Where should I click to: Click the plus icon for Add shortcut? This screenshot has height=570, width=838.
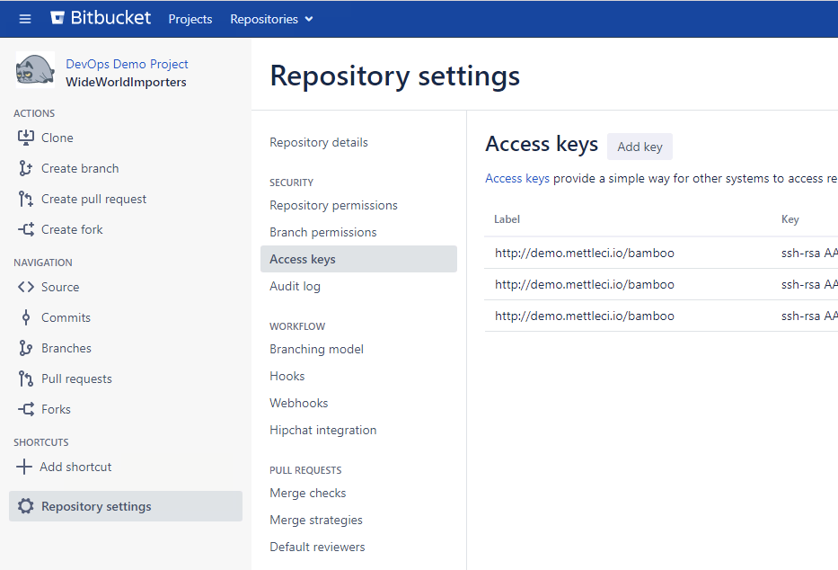click(24, 467)
